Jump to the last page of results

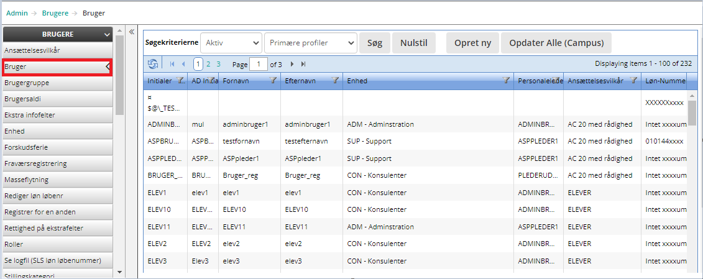(x=303, y=64)
